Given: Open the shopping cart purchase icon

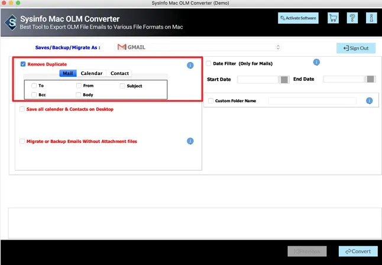Looking at the screenshot, I should tap(333, 18).
